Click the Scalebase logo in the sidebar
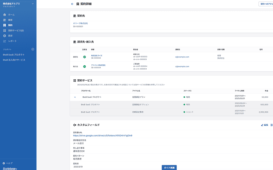Viewport: 273px width, 170px height. point(10,168)
